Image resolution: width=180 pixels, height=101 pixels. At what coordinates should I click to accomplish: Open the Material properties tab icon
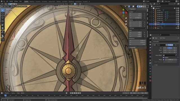[150, 77]
